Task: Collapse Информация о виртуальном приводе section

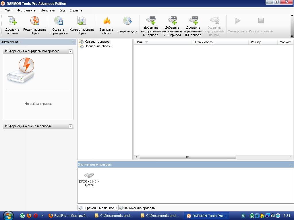Action: tap(71, 51)
